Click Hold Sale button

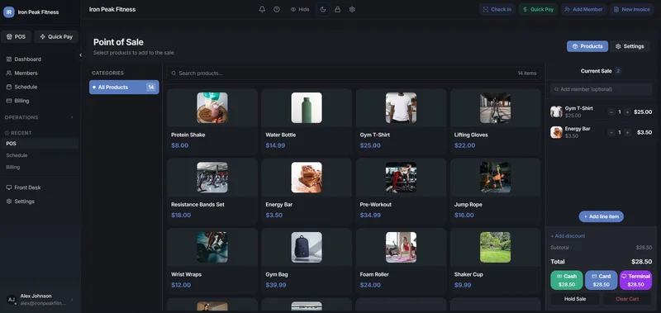tap(575, 299)
